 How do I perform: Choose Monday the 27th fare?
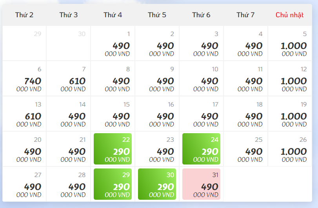point(24,184)
